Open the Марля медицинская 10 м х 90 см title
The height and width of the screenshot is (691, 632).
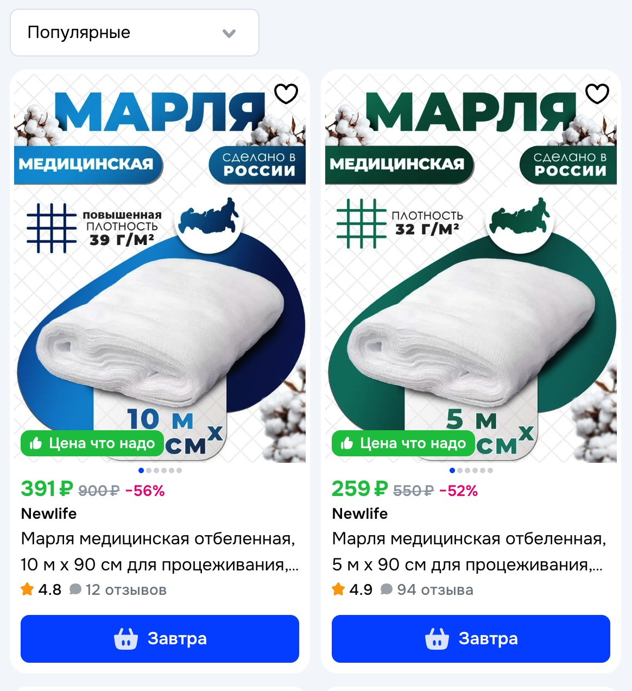tap(160, 551)
